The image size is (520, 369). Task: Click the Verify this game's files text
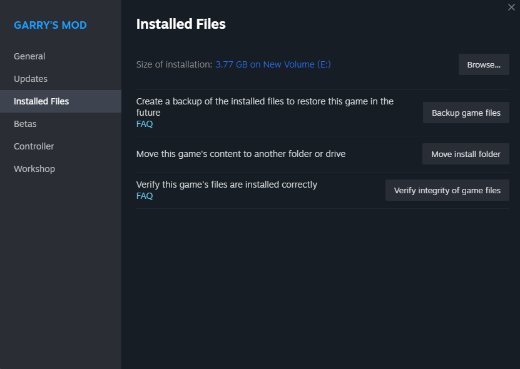pos(227,184)
